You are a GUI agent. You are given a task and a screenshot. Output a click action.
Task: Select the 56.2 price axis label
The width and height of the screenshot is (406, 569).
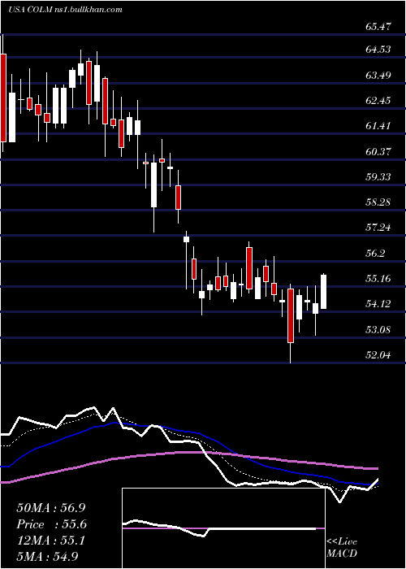[376, 253]
